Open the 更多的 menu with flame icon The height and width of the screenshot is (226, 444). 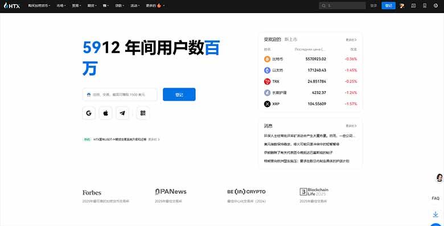pyautogui.click(x=155, y=6)
